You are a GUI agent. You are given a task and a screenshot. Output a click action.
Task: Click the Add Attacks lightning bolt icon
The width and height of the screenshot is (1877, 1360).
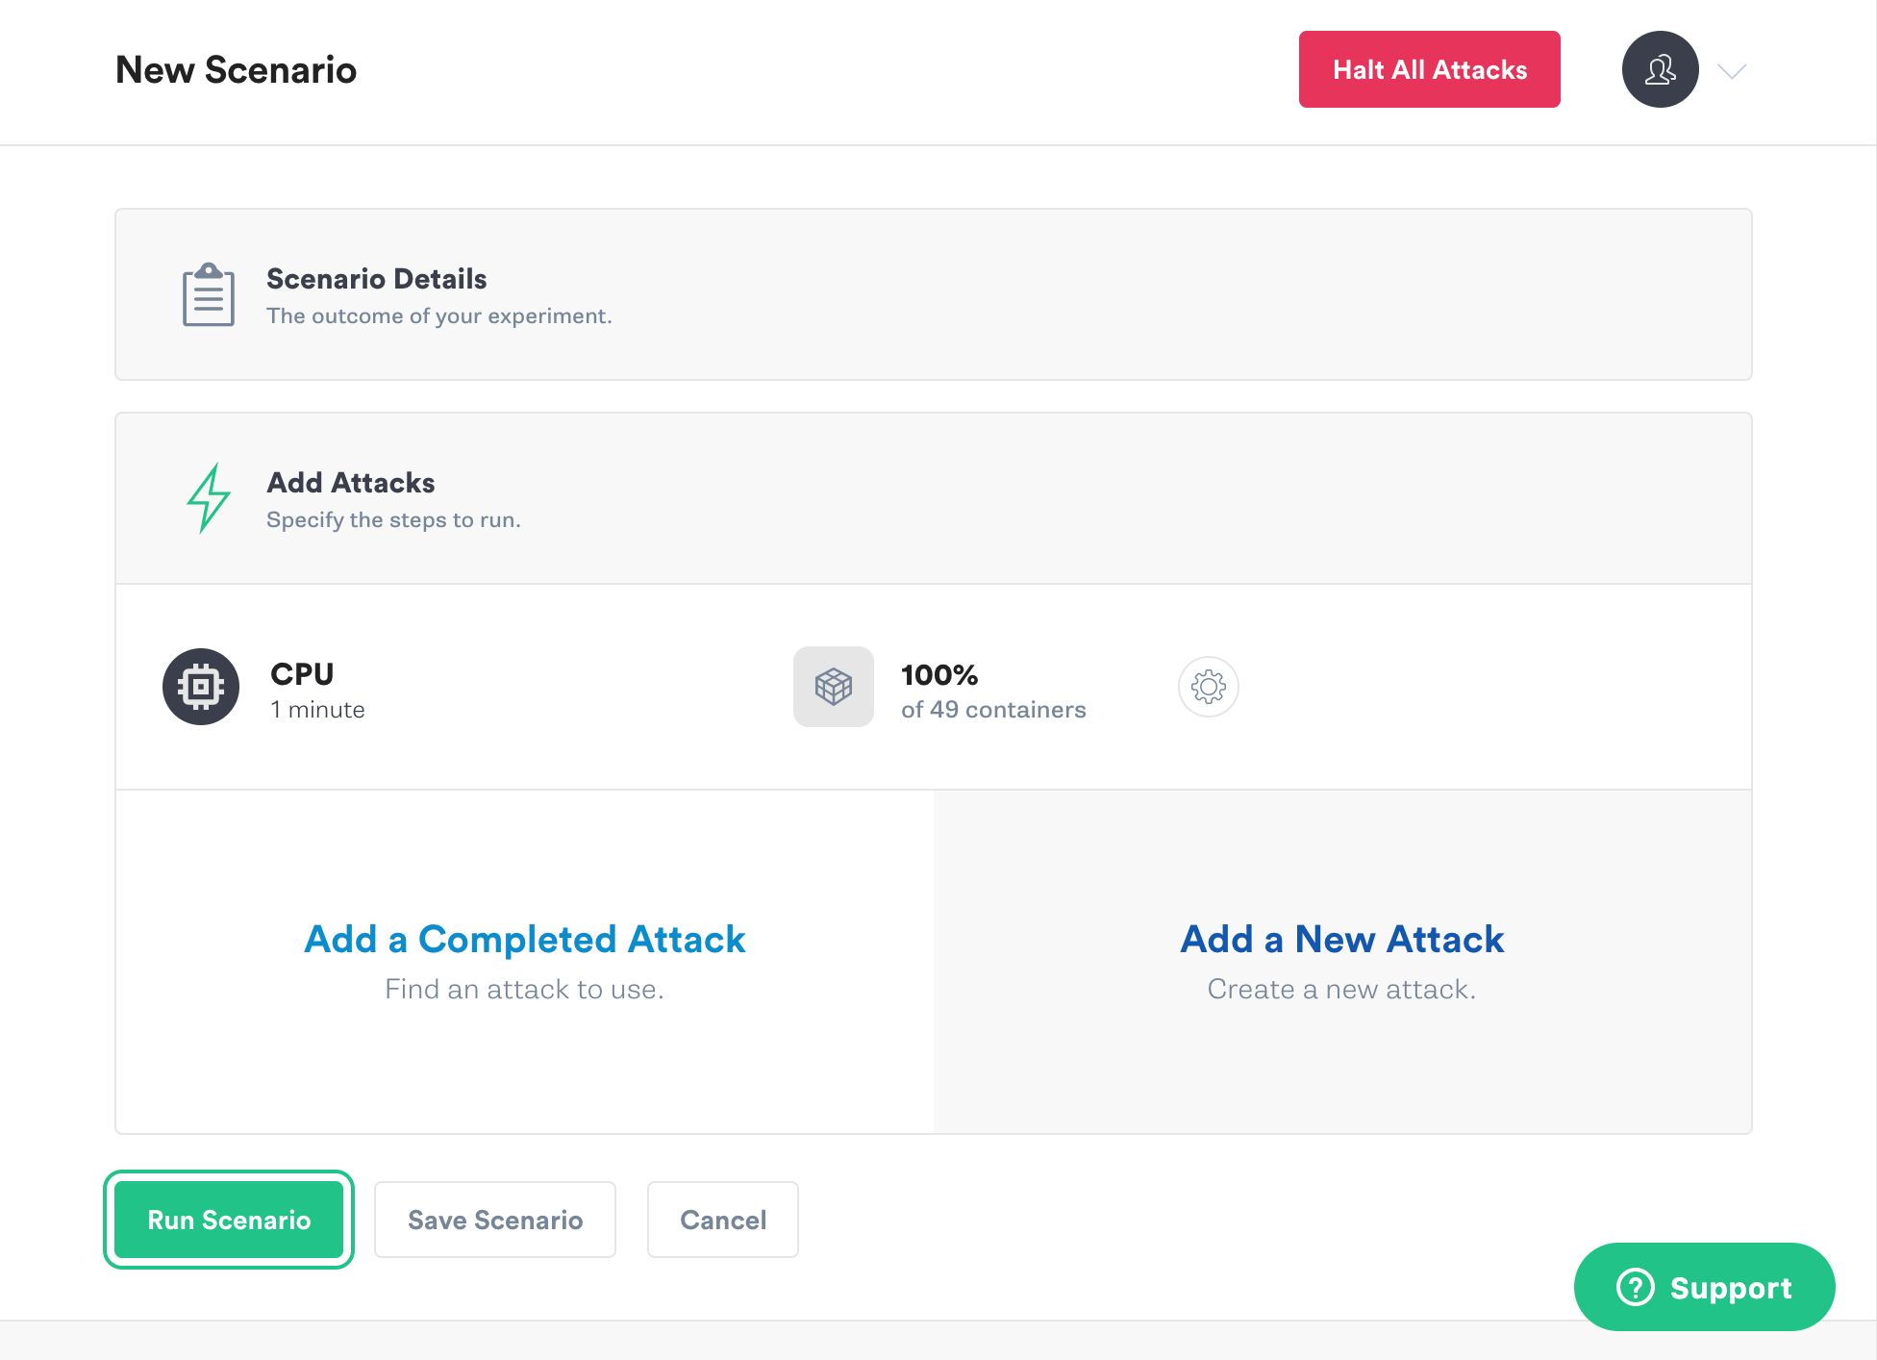point(209,498)
